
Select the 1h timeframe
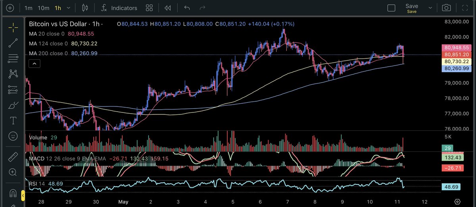[x=58, y=8]
